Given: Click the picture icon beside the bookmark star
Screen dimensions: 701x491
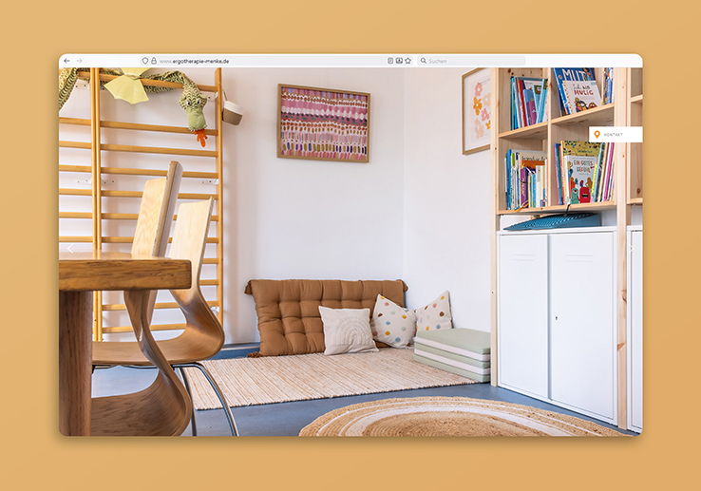Looking at the screenshot, I should [x=399, y=61].
